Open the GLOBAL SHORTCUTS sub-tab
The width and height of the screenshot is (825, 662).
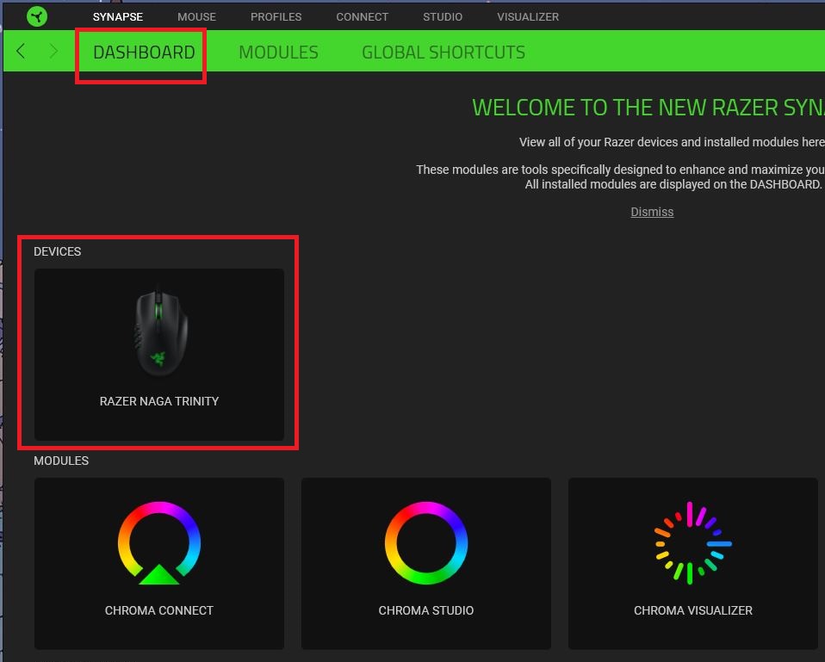(444, 52)
